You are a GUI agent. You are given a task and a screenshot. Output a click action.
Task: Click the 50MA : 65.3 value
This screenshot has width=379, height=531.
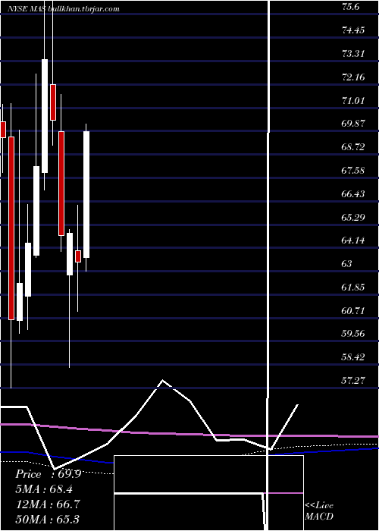(x=48, y=519)
